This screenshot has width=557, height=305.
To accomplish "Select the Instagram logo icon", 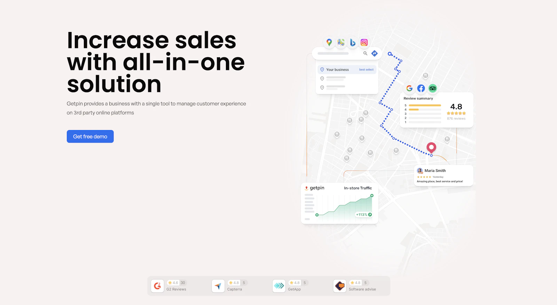I will pyautogui.click(x=364, y=42).
